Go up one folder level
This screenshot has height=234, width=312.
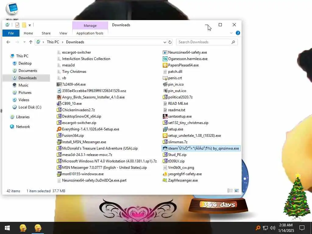[31, 42]
